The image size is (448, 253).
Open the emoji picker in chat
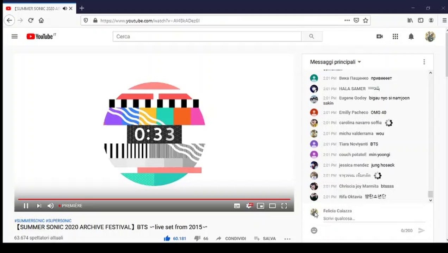click(x=314, y=231)
